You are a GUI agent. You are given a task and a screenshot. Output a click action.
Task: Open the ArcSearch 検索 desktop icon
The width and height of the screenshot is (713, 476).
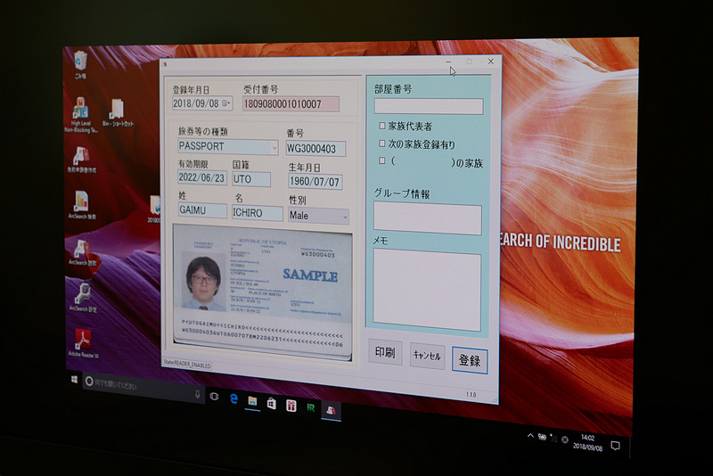pyautogui.click(x=82, y=205)
